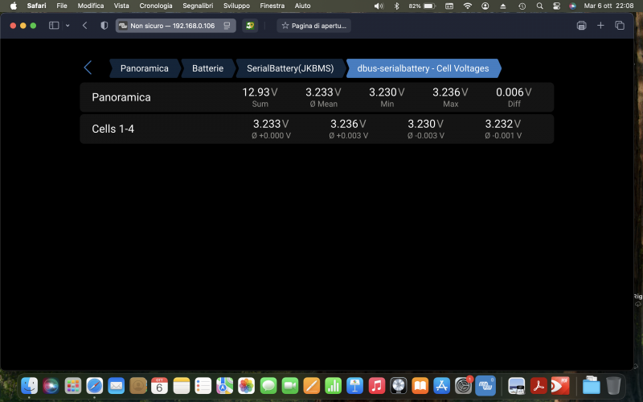The width and height of the screenshot is (643, 402).
Task: Go to the first Panoramica breadcrumb
Action: point(145,68)
